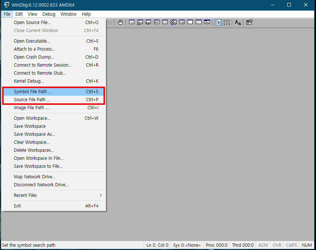Screen dimensions: 316x250
Task: Open the Options toolbar icon
Action: point(249,22)
